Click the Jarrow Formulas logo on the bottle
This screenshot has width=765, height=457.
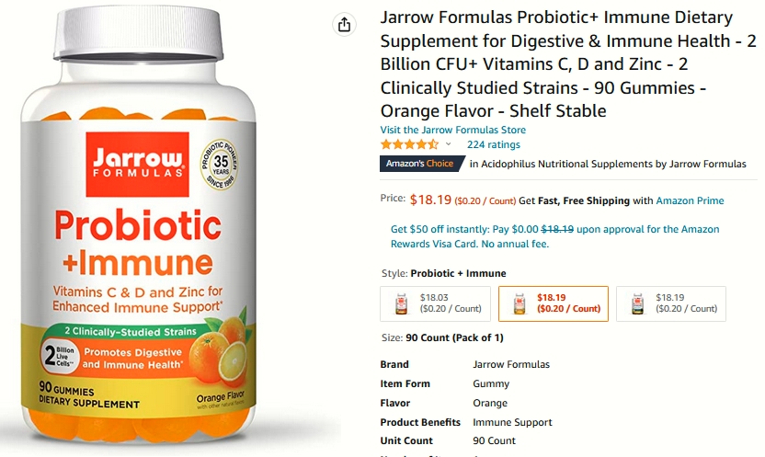(x=138, y=165)
